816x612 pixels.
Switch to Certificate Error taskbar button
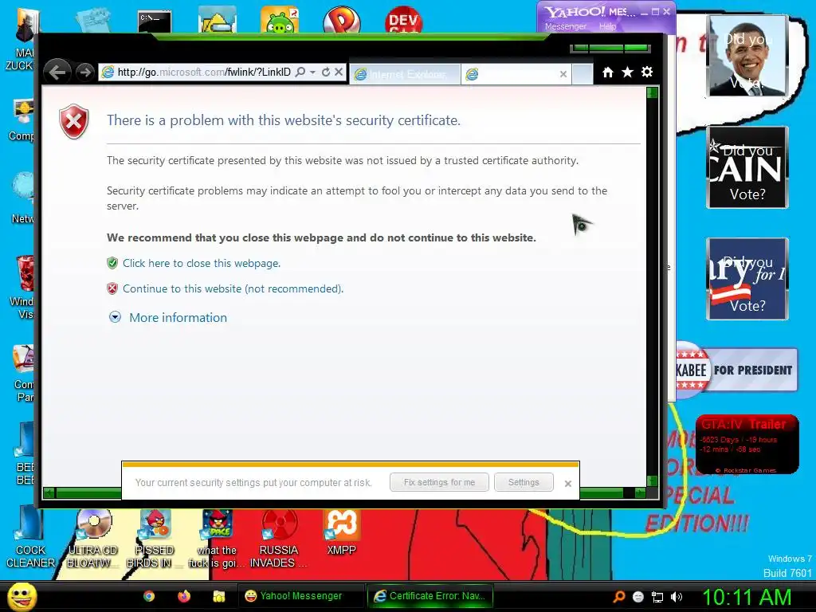[430, 596]
